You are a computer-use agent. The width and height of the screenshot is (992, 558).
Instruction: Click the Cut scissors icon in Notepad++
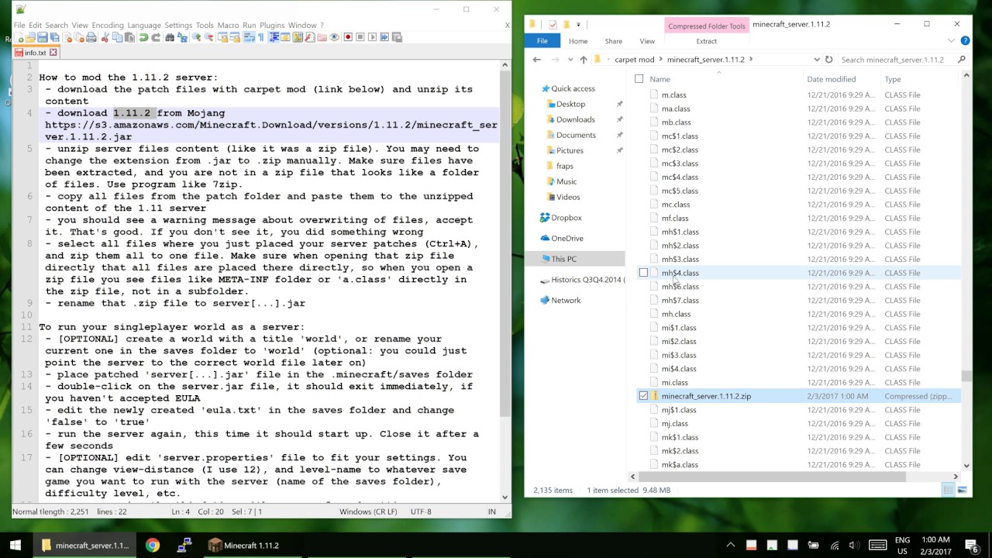click(105, 37)
